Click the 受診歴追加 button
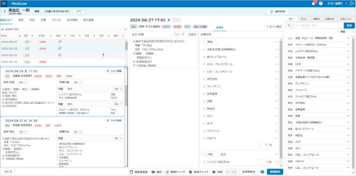 (139, 172)
